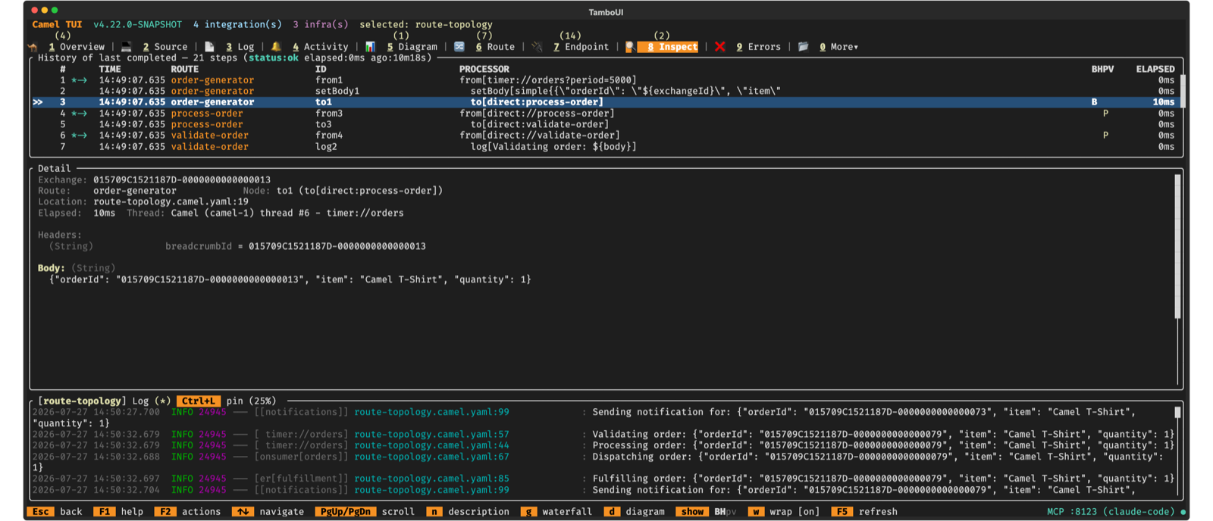
Task: Open the Overview tab
Action: [x=77, y=47]
